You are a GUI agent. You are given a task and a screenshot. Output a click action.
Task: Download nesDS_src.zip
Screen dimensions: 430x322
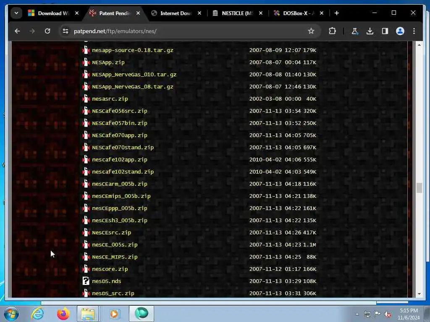(x=113, y=293)
